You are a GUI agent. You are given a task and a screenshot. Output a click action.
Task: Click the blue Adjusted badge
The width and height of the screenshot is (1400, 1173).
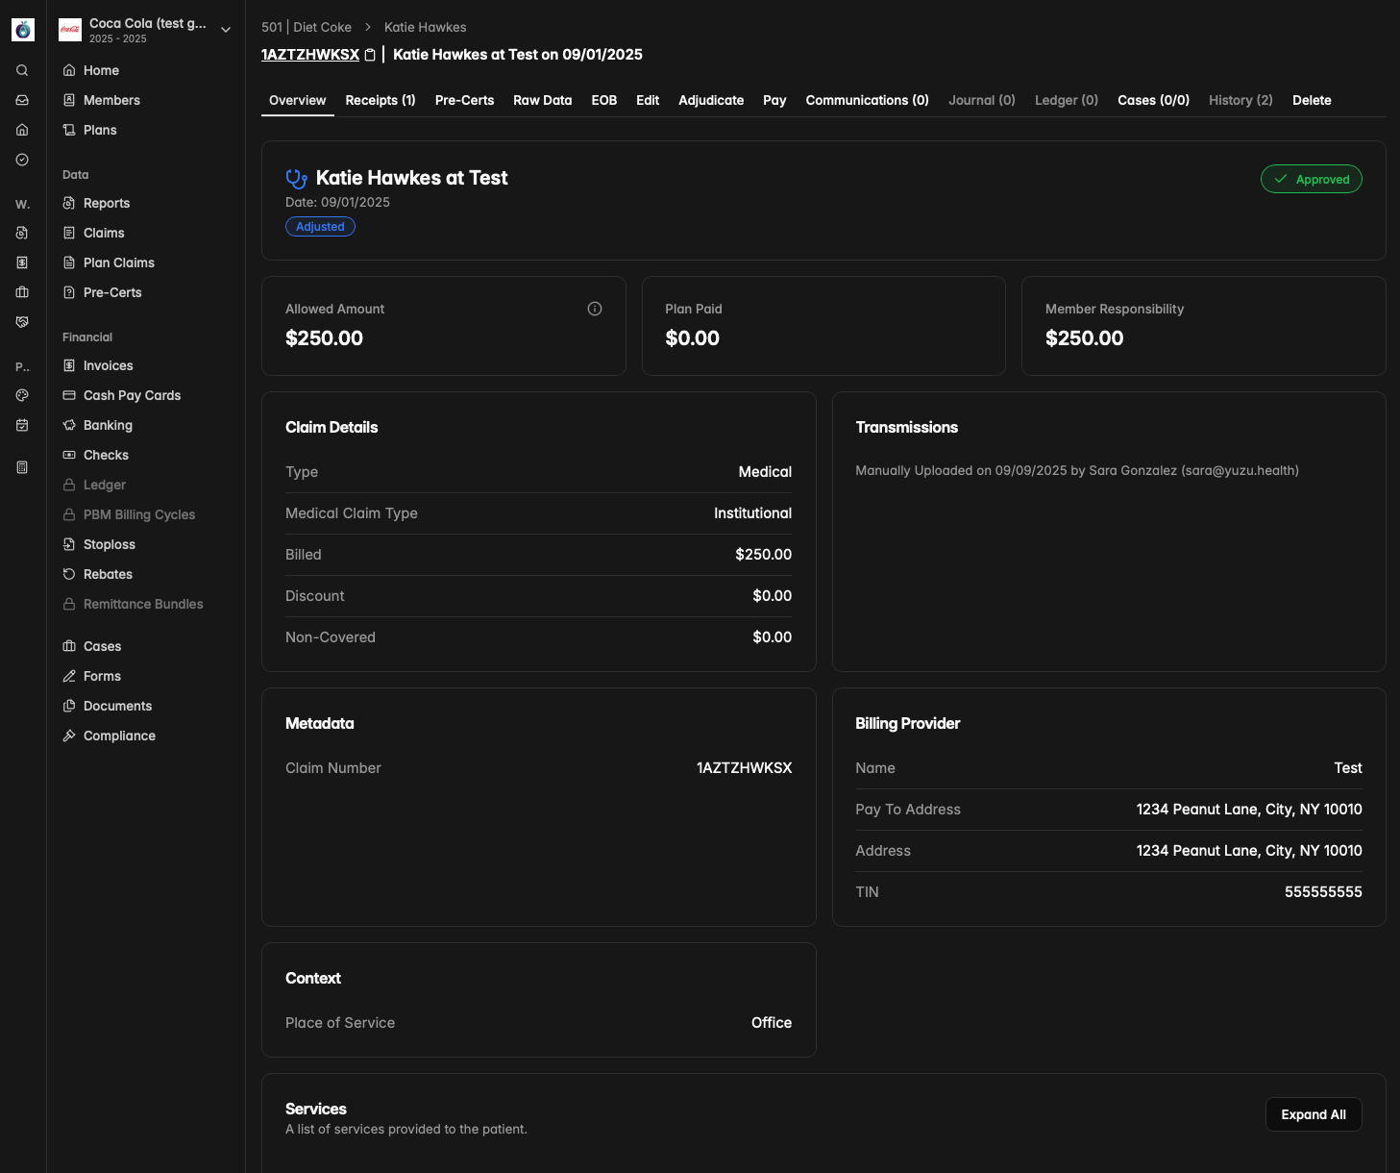coord(320,227)
